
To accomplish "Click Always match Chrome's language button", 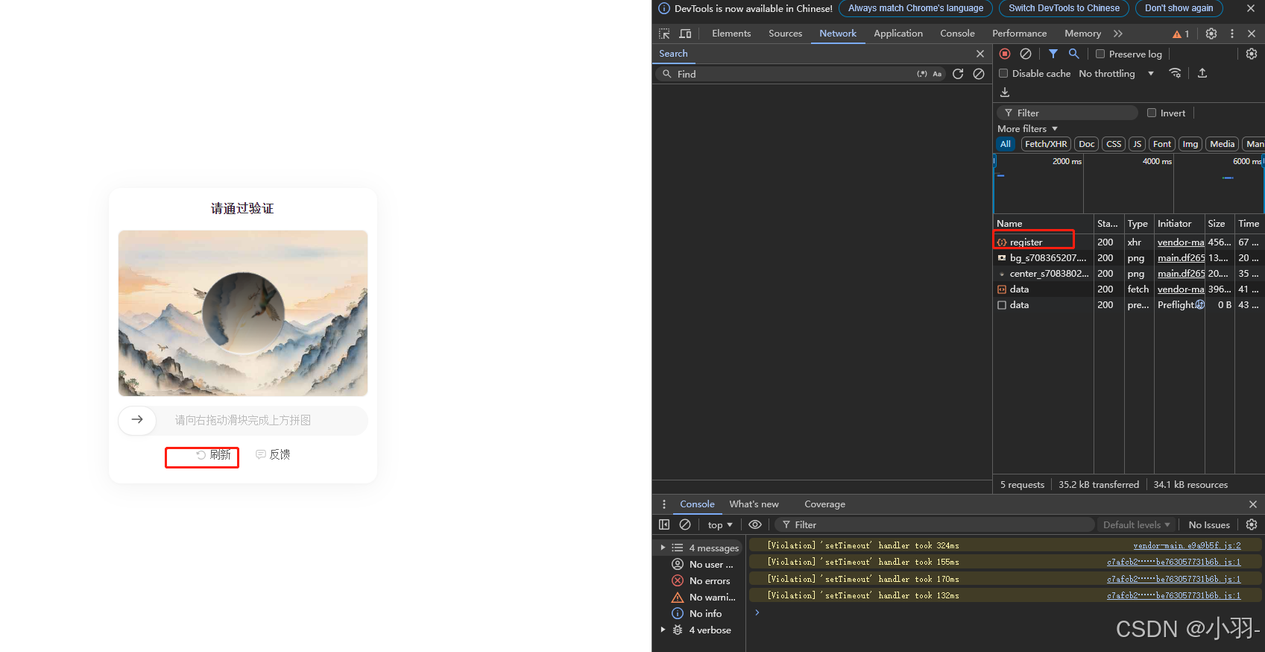I will pyautogui.click(x=915, y=8).
